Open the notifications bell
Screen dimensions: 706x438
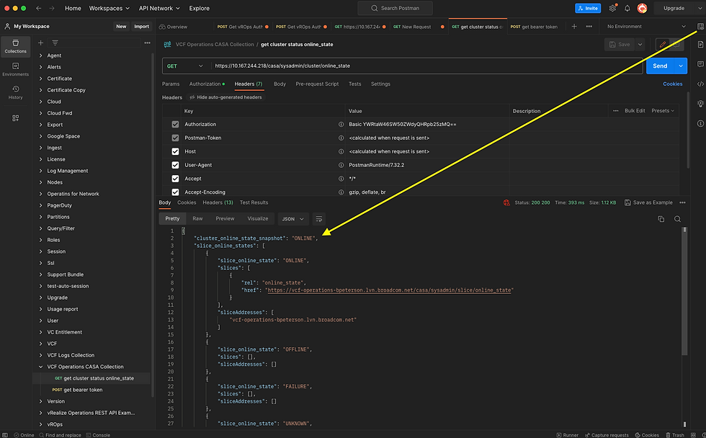click(x=627, y=8)
